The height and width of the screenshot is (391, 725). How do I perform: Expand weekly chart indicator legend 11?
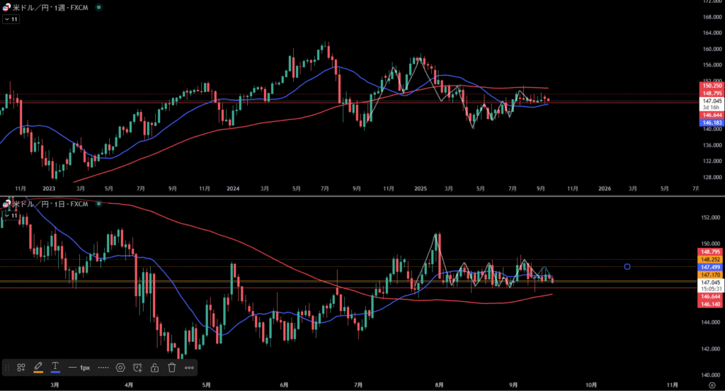11,19
